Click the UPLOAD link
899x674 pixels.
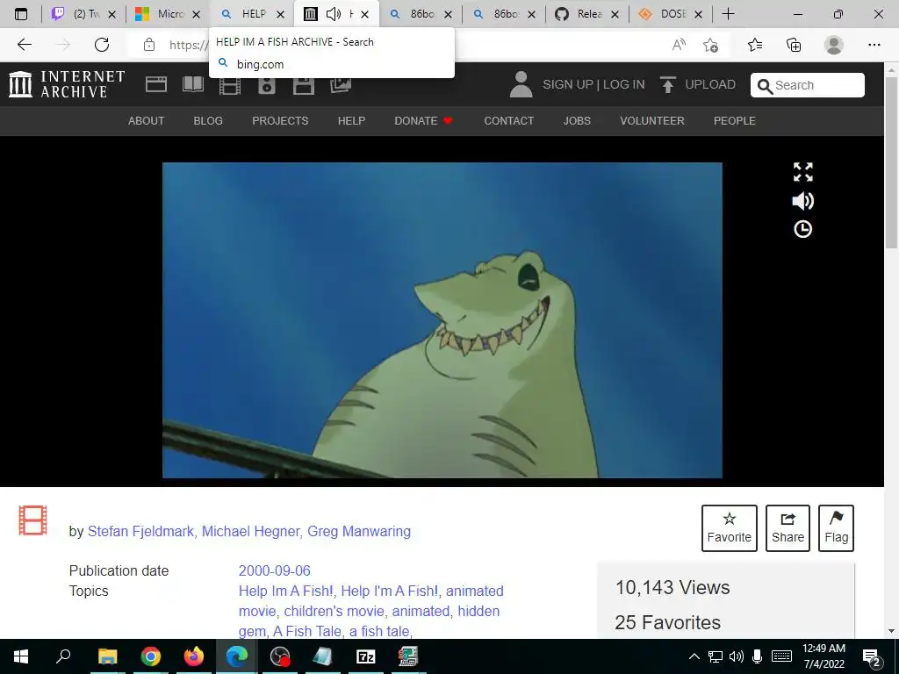[710, 85]
